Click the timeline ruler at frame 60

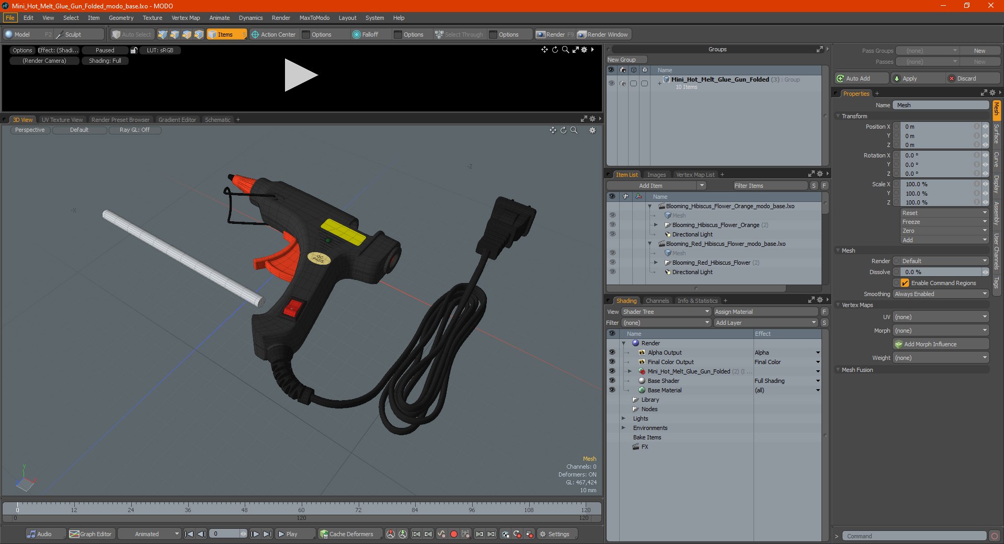click(301, 506)
